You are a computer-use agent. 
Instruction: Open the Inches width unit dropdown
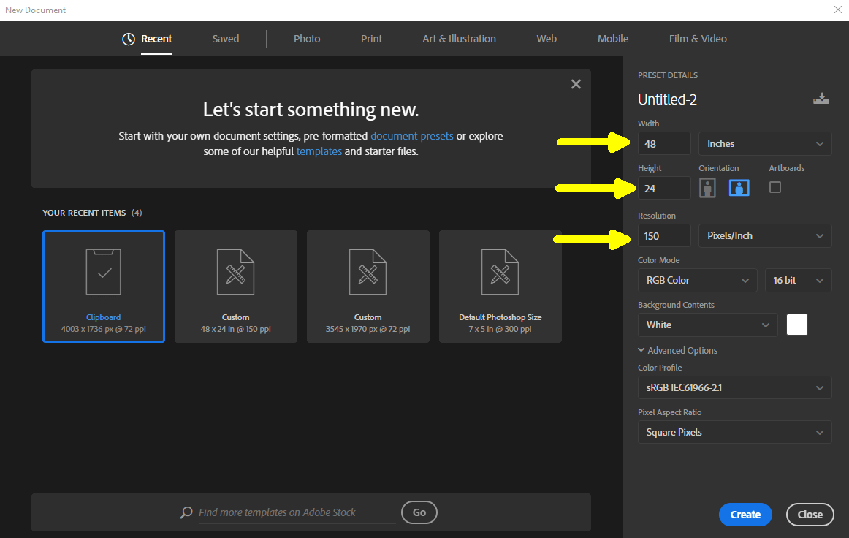(x=765, y=144)
